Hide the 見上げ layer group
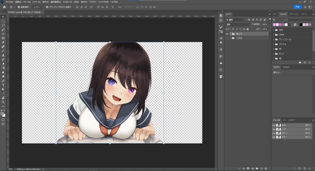Viewport: 315px width, 171px height. [x=227, y=34]
